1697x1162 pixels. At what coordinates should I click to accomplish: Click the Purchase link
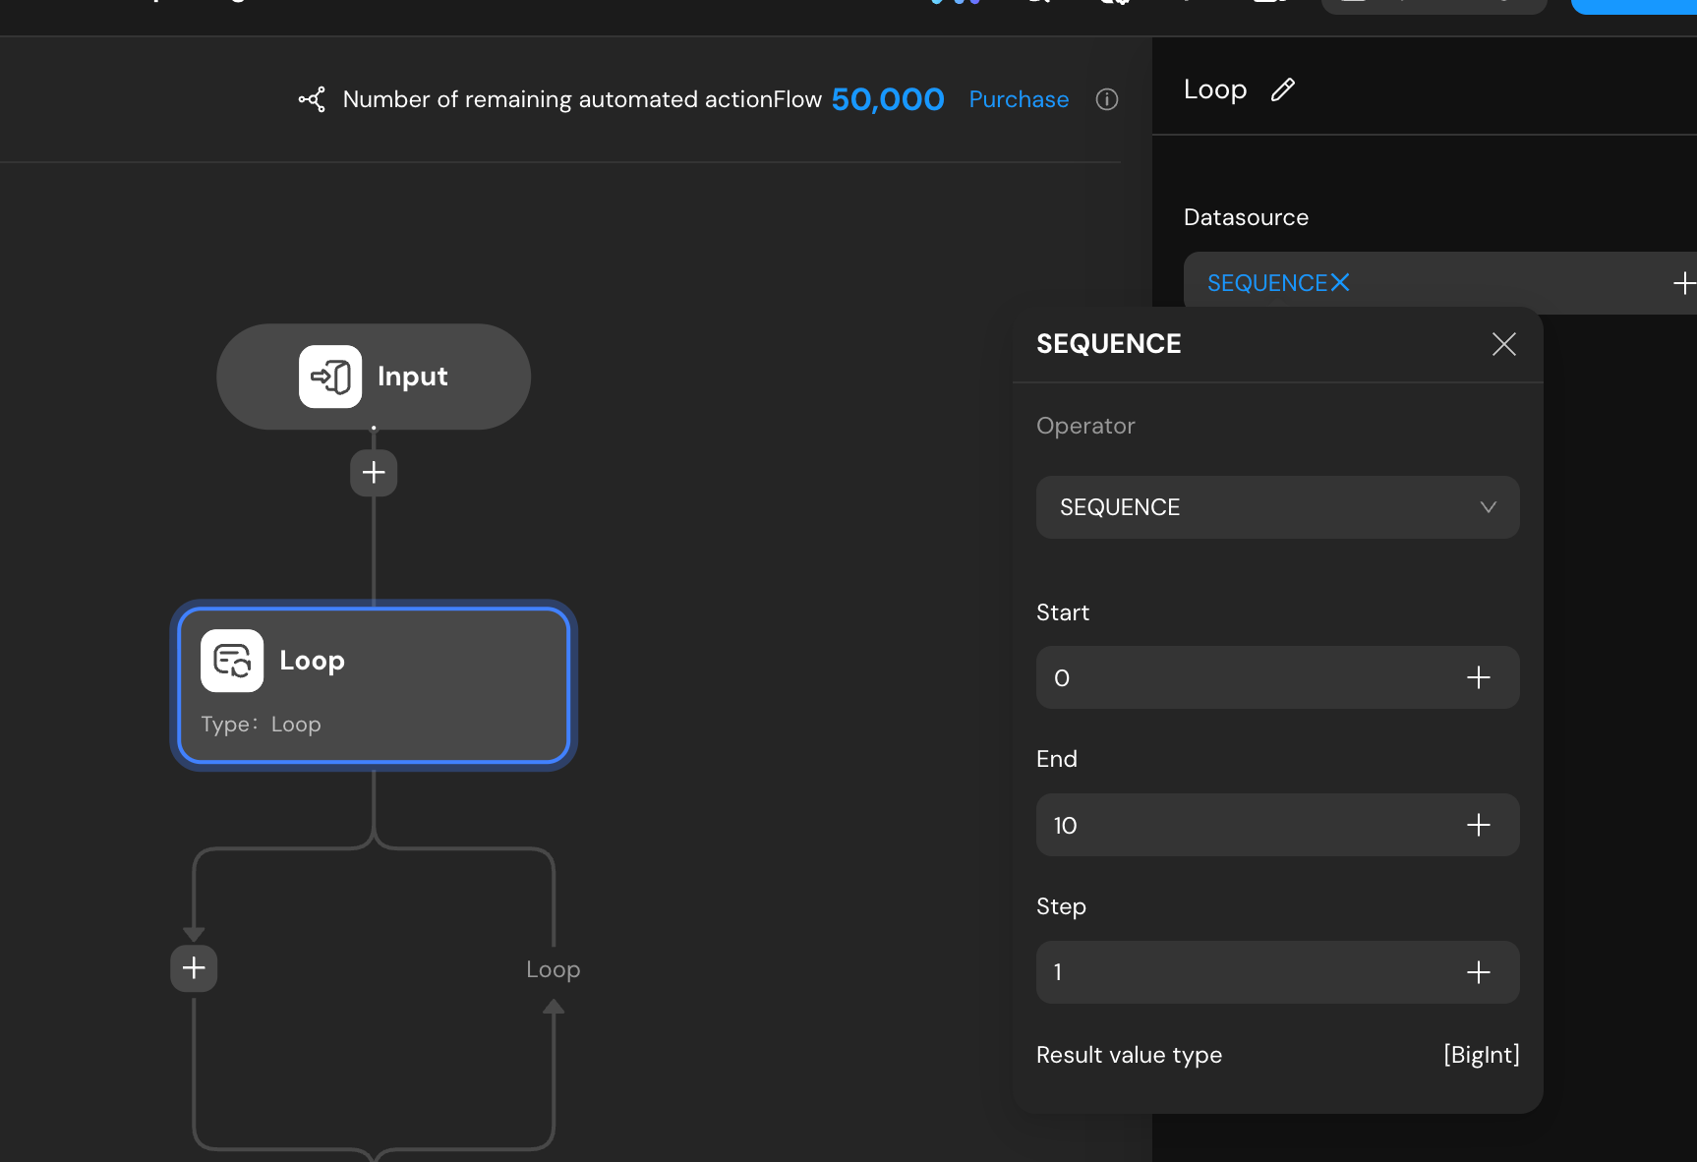click(x=1018, y=99)
